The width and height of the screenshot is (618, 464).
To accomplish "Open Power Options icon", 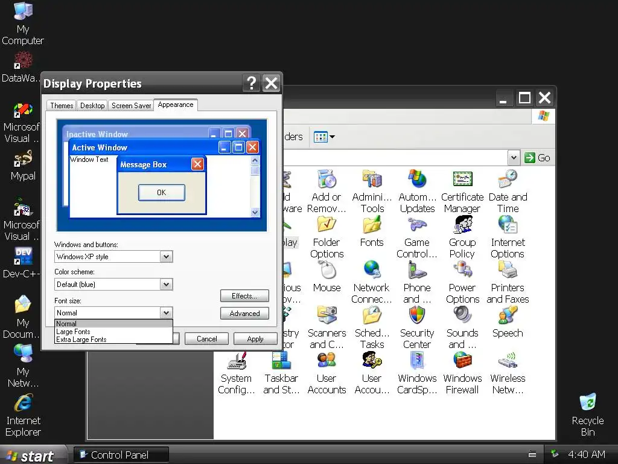I will (462, 283).
